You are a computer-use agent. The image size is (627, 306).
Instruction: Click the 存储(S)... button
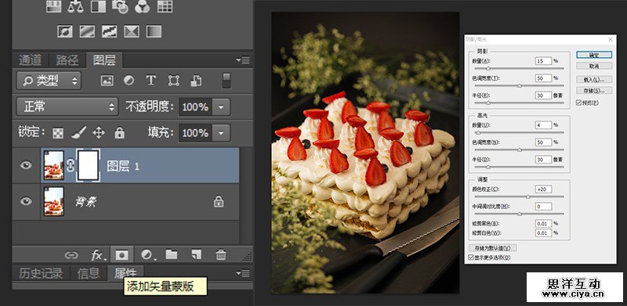tap(594, 91)
